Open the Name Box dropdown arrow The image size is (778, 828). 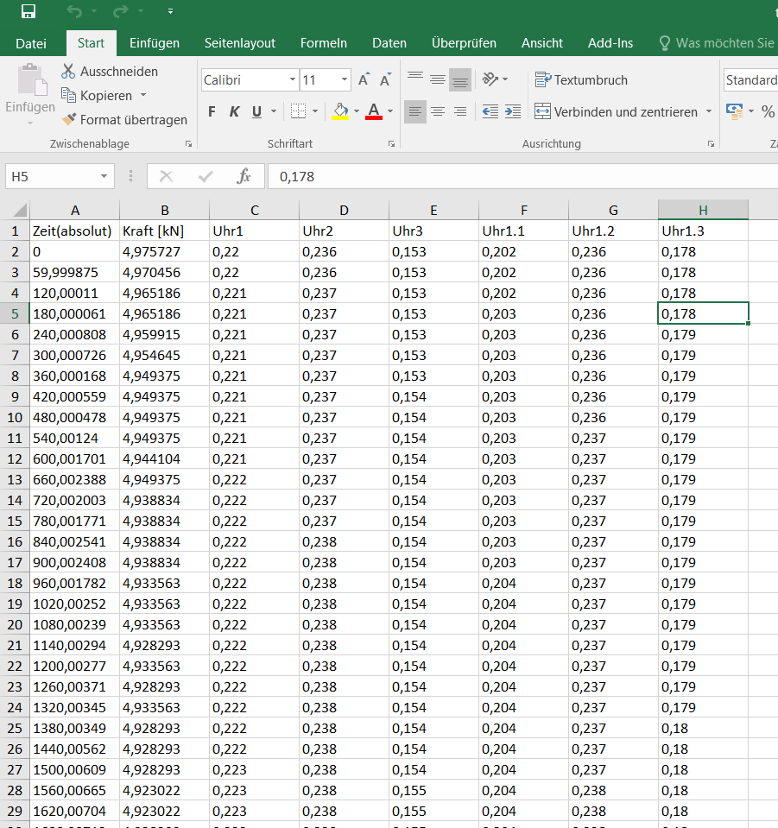(104, 176)
